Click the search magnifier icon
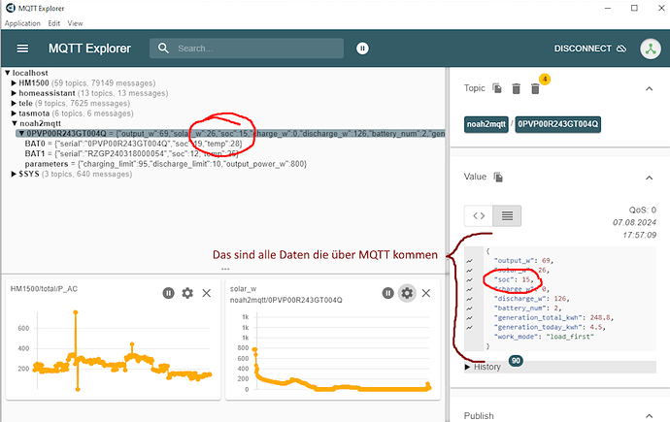Viewport: 670px width, 422px height. (163, 48)
